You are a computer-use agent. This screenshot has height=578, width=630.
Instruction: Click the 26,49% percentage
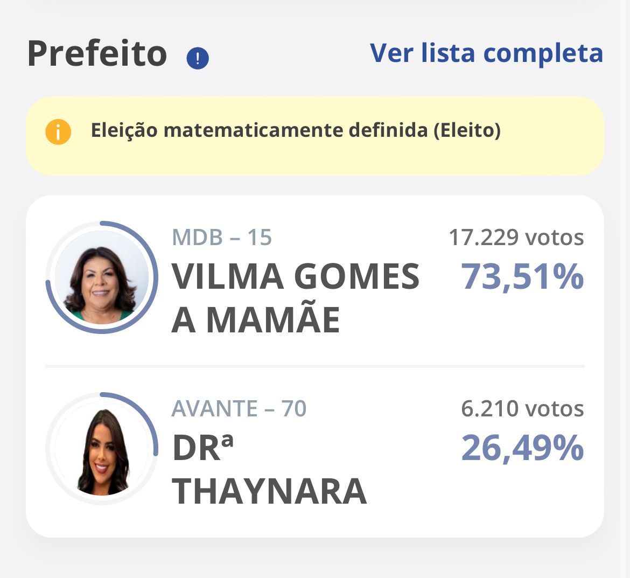point(522,448)
